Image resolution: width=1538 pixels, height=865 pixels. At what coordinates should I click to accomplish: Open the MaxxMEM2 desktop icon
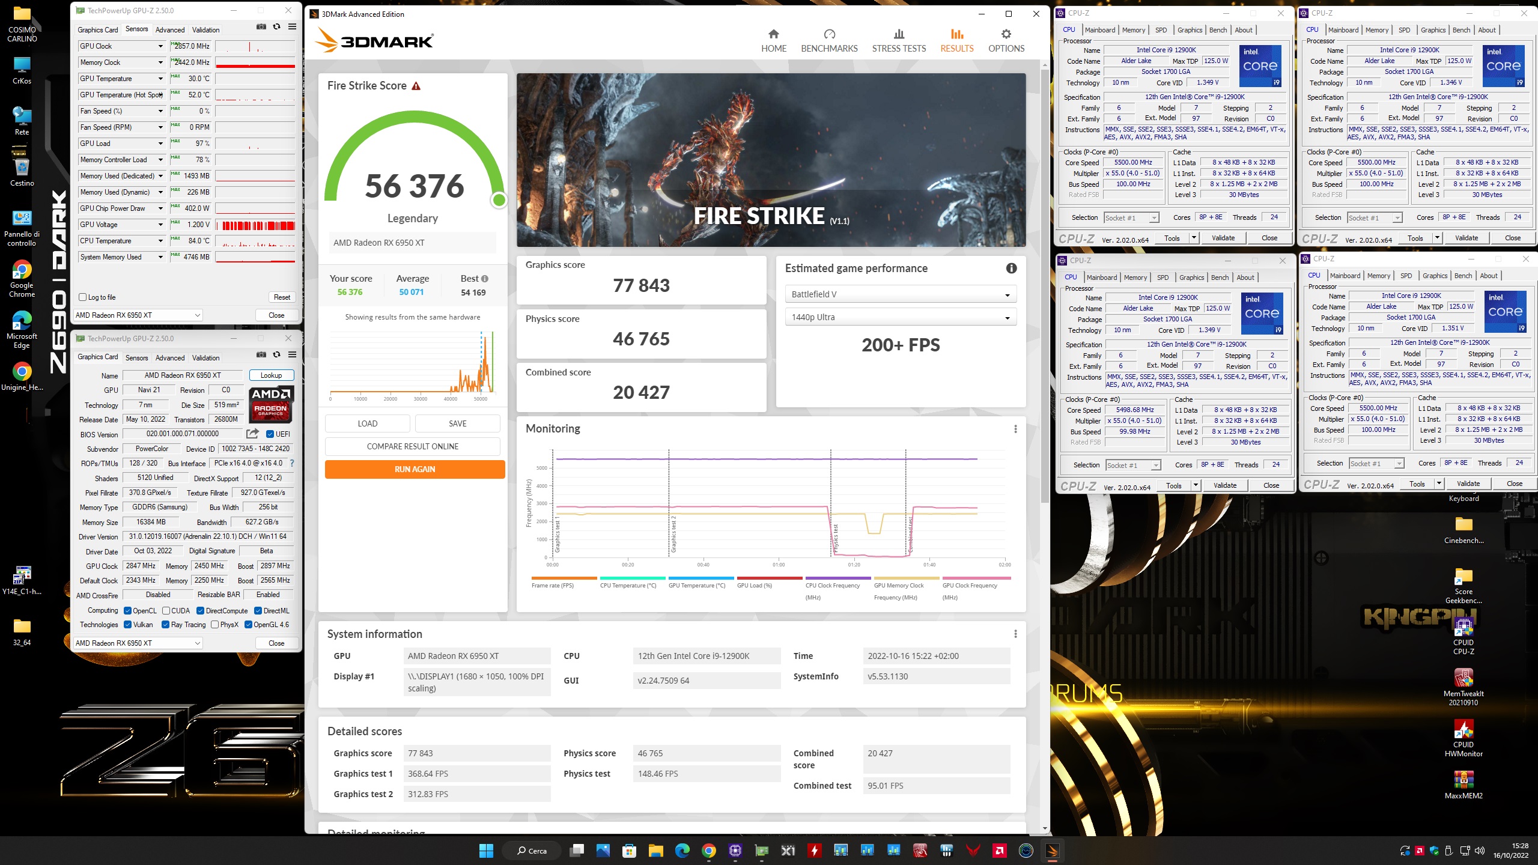point(1463,786)
